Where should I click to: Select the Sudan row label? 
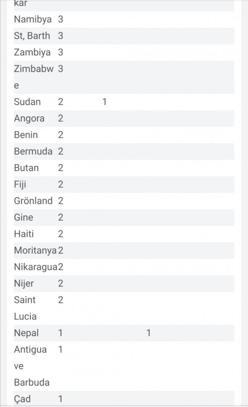coord(27,102)
